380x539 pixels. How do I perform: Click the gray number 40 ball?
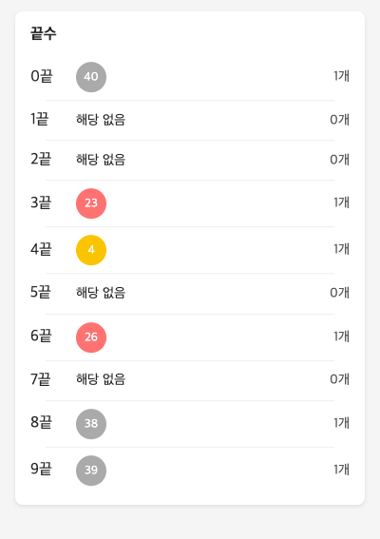click(x=91, y=77)
